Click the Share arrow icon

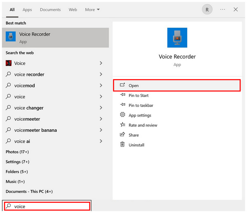click(x=122, y=134)
